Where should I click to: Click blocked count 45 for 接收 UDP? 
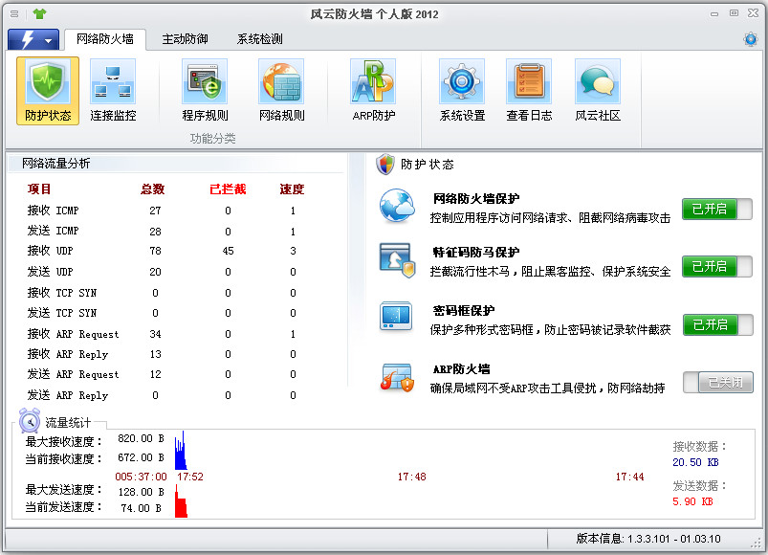pyautogui.click(x=228, y=251)
